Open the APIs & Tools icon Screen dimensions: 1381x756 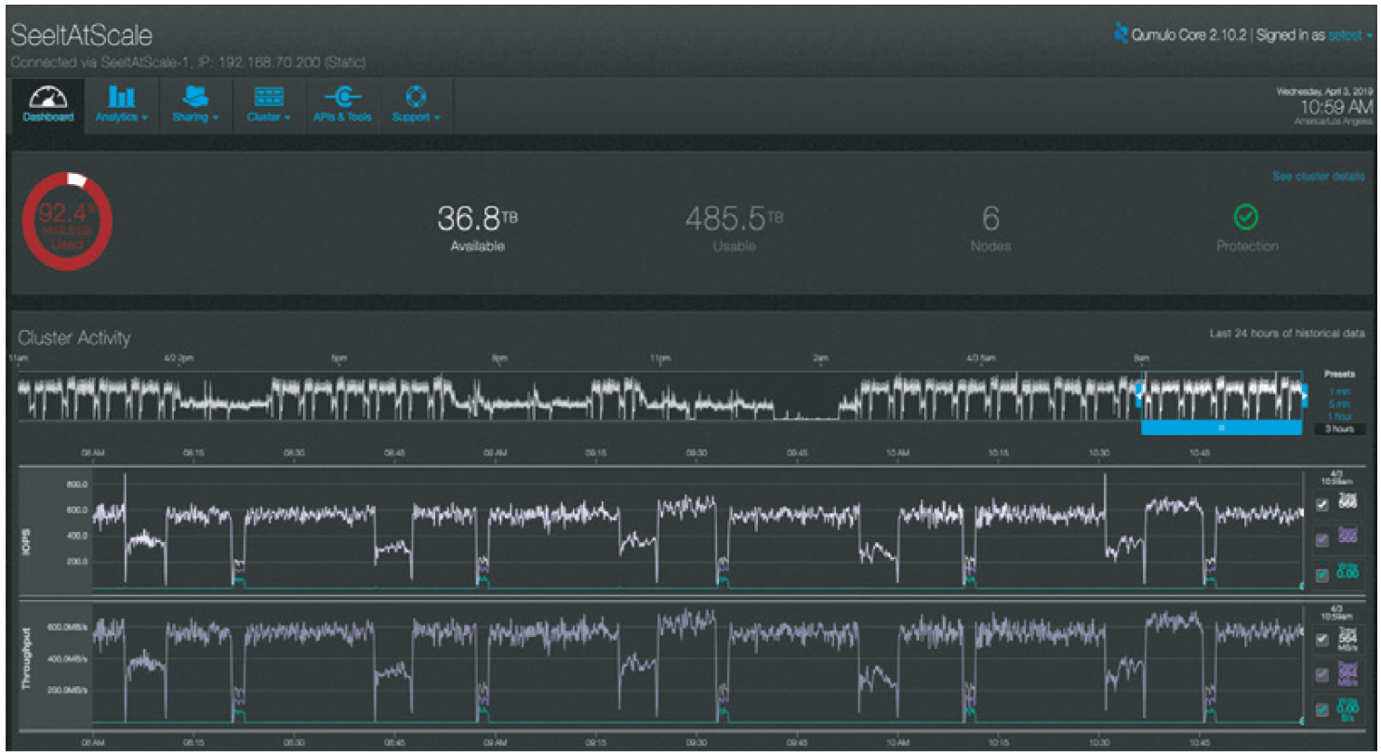342,97
